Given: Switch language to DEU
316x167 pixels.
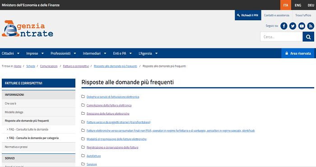Looking at the screenshot, I should [311, 5].
